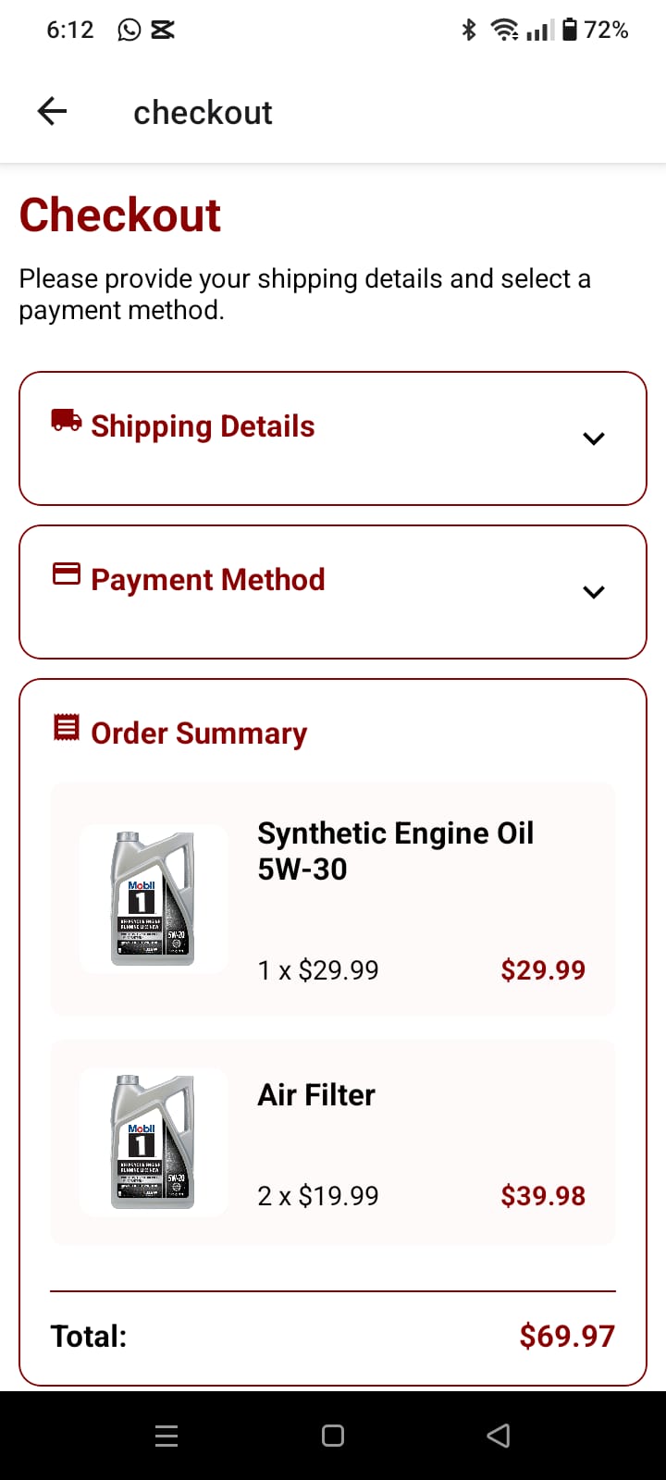Tap the checkout title in app bar
This screenshot has height=1480, width=666.
(x=203, y=113)
